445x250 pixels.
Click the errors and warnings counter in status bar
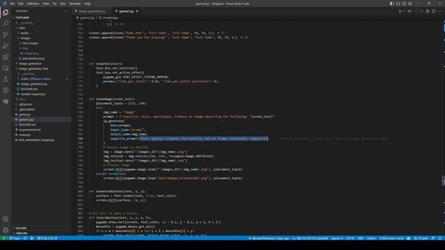tap(47, 238)
